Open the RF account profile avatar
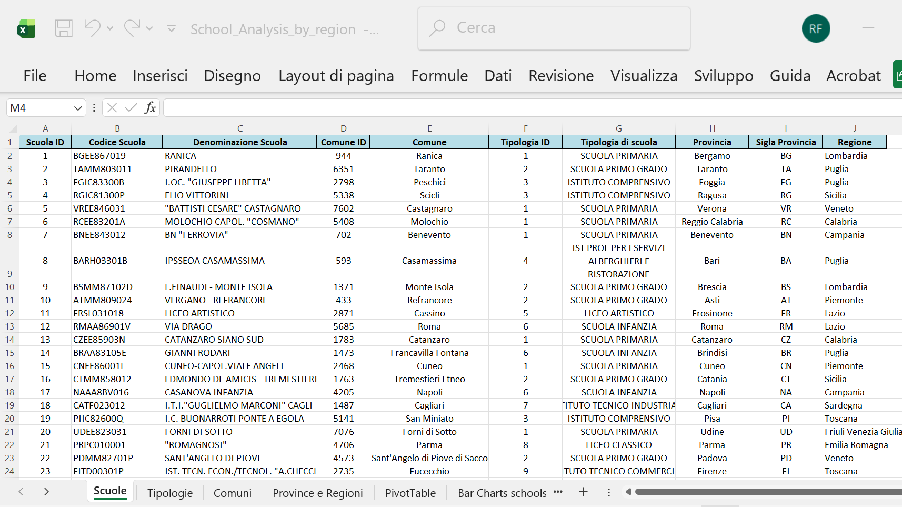Screen dimensions: 902x507 [816, 28]
